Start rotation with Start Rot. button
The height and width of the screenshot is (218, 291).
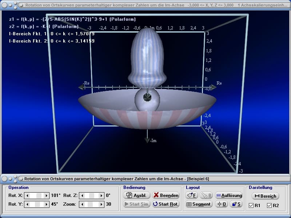(x=166, y=204)
